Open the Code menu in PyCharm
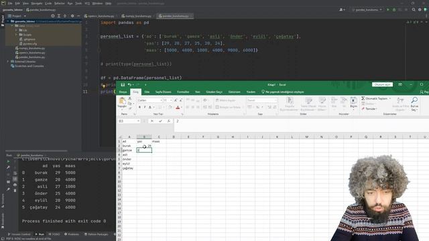This screenshot has width=429, height=241. click(x=48, y=3)
